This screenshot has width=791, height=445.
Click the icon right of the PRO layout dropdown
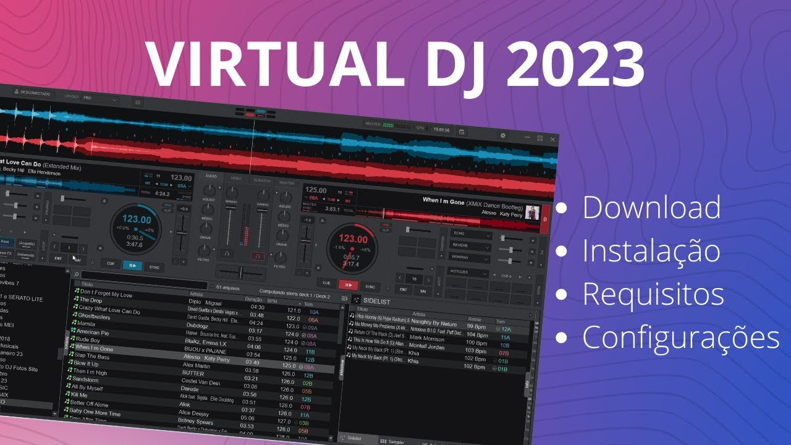click(137, 101)
